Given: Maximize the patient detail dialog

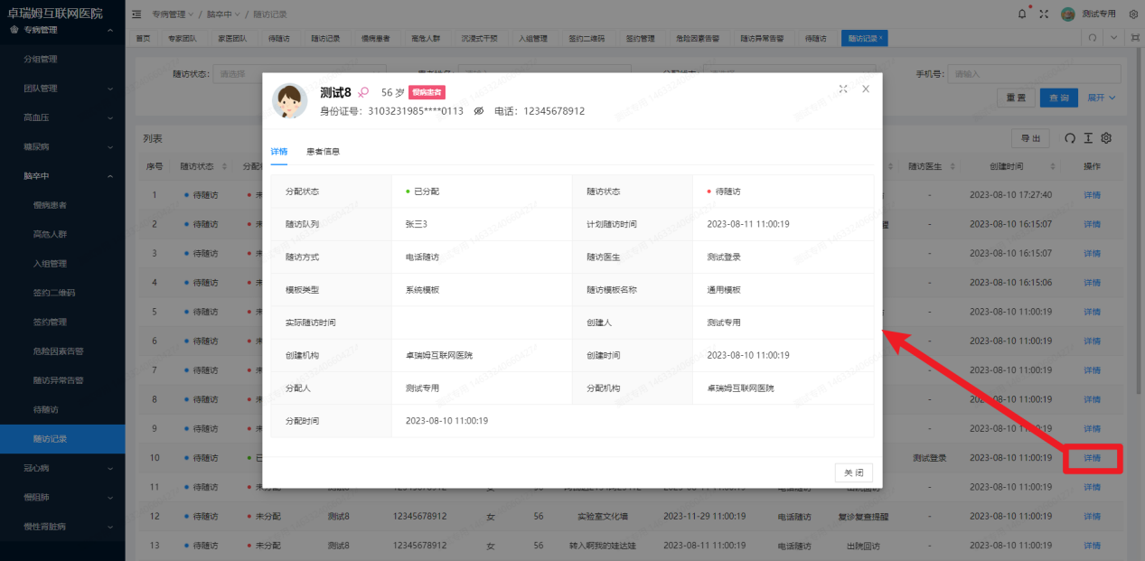Looking at the screenshot, I should [843, 89].
